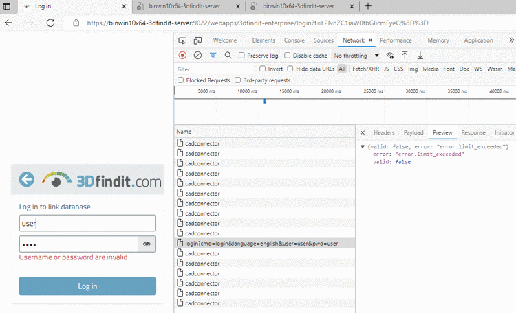Show the request Headers tab
Image resolution: width=516 pixels, height=313 pixels.
(384, 132)
